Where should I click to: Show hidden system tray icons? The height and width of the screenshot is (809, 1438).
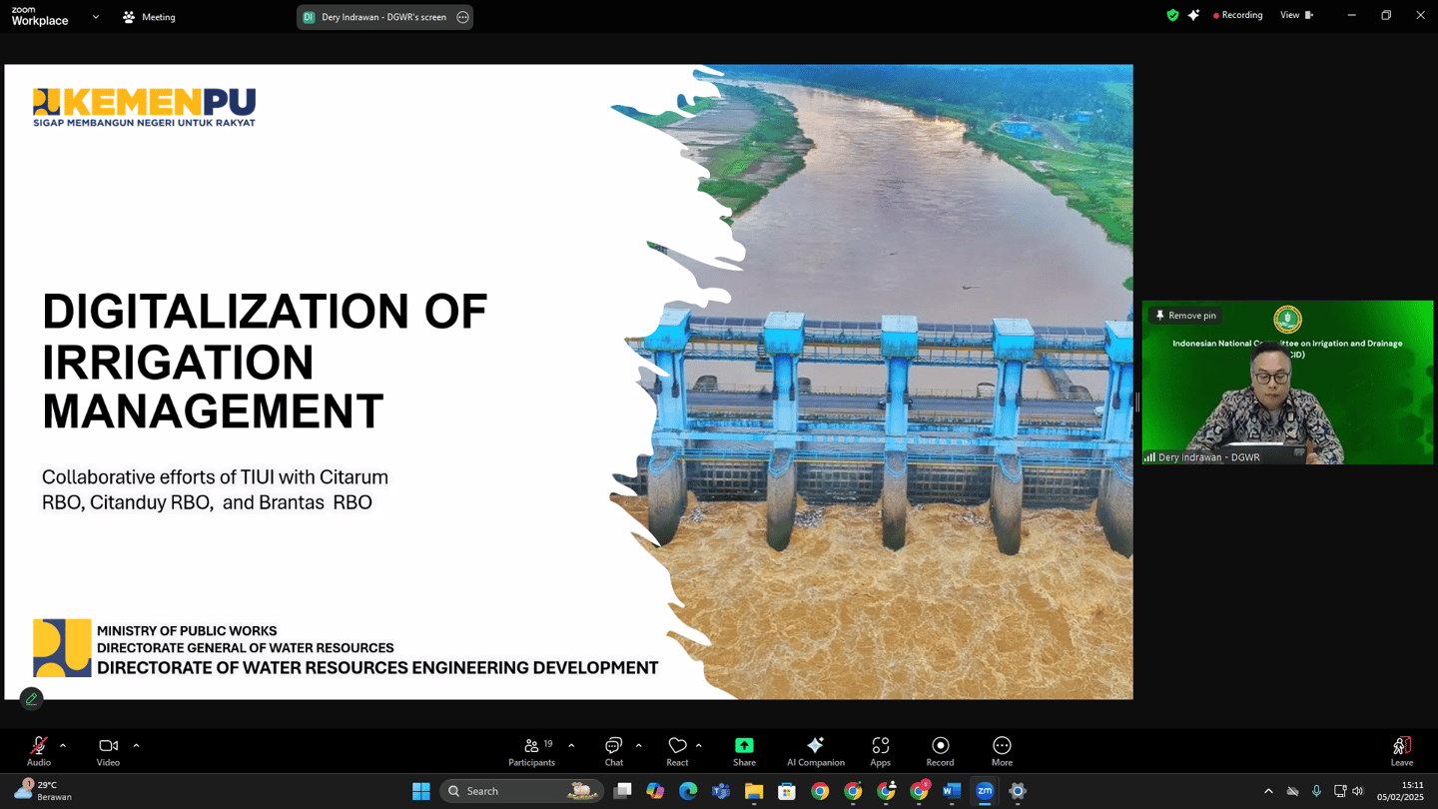[x=1269, y=791]
